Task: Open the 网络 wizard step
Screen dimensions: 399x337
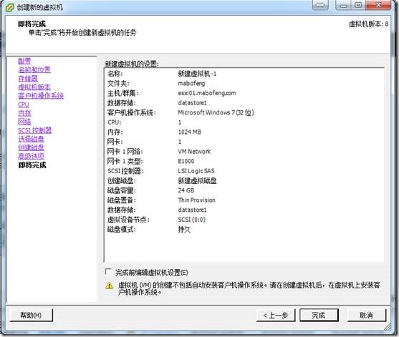Action: click(x=24, y=122)
